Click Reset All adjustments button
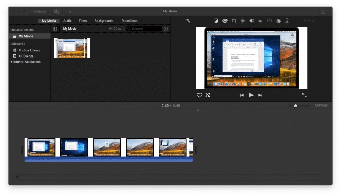The image size is (341, 196). (x=309, y=21)
